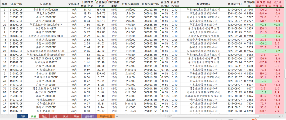
Task: Select the 证券代码 column header cell
Action: (x=16, y=4)
